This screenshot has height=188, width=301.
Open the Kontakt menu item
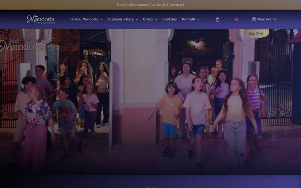click(x=189, y=19)
